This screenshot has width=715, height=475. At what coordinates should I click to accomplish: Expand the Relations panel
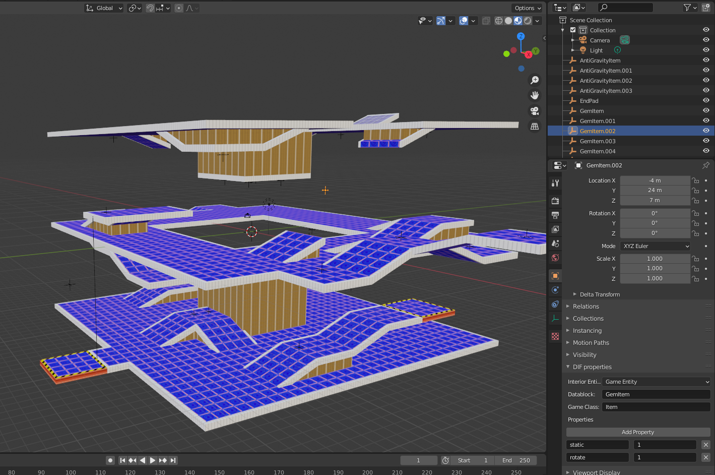[x=586, y=307]
